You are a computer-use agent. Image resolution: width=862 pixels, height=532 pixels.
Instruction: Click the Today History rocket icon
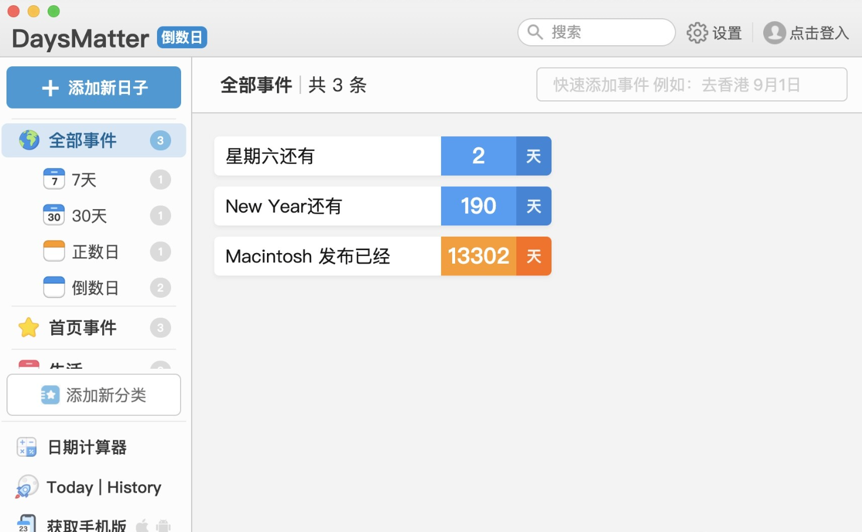pyautogui.click(x=26, y=487)
